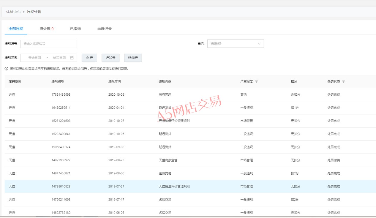Focus the 违规编号 input field
Viewport: 376px width, 218px height.
tap(49, 44)
